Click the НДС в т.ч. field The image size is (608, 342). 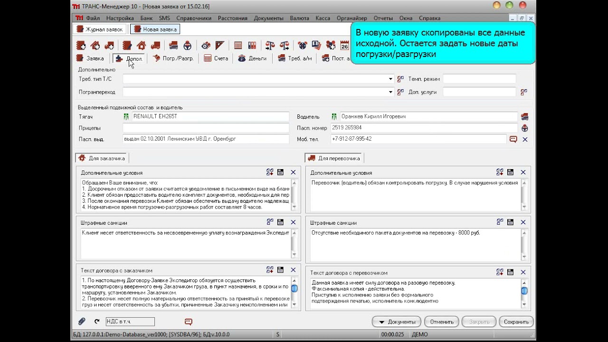point(130,322)
